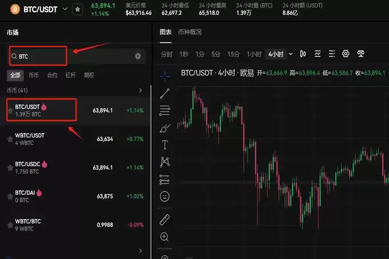Select the text annotation tool
The width and height of the screenshot is (389, 259).
(x=165, y=145)
